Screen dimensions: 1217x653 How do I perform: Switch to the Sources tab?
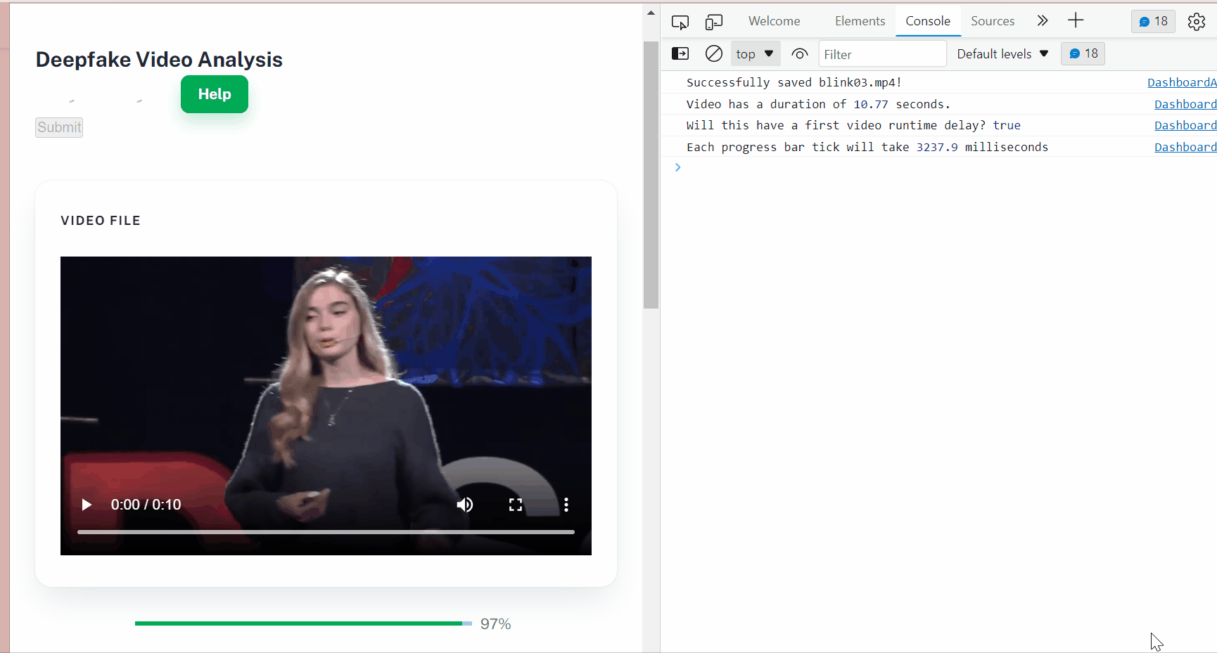coord(993,21)
